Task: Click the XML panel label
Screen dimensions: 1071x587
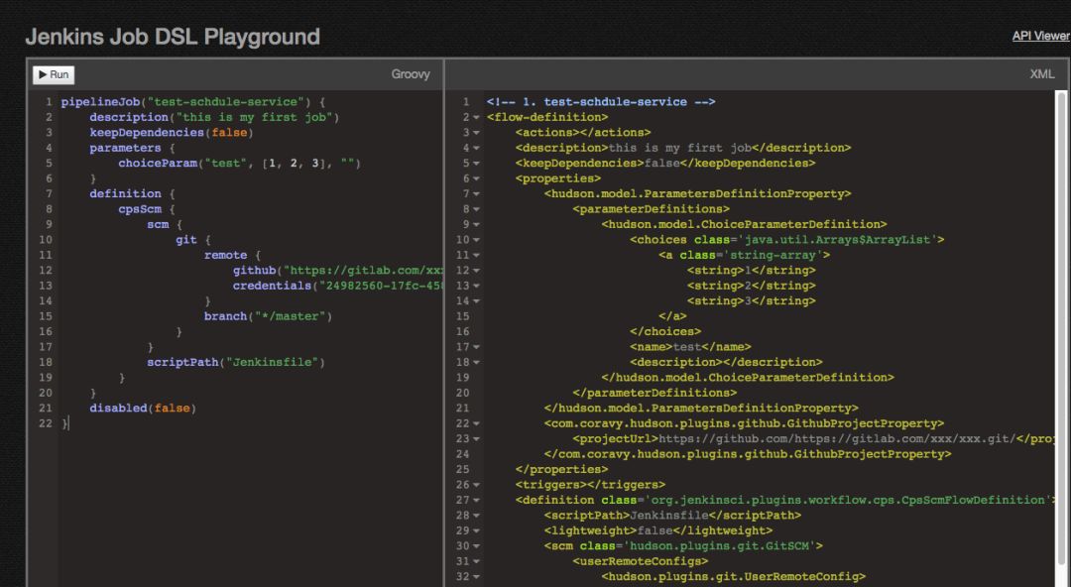Action: tap(1041, 74)
